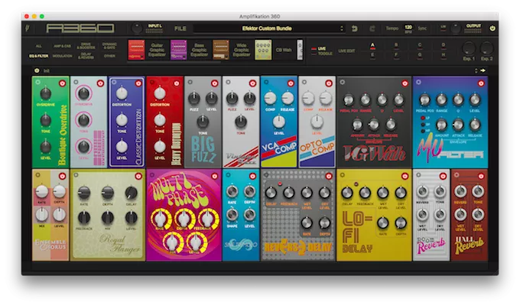Click the input level knob by INPUT L
520x306 pixels.
(x=137, y=28)
